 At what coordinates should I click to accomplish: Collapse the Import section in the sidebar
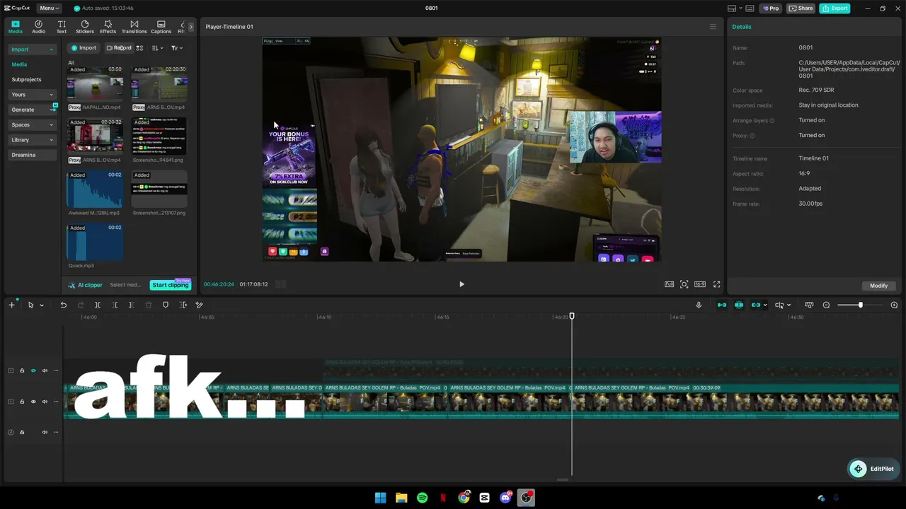tap(32, 49)
